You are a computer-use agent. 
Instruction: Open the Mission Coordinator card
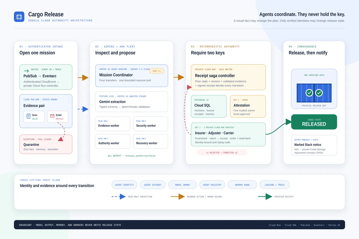pos(132,76)
